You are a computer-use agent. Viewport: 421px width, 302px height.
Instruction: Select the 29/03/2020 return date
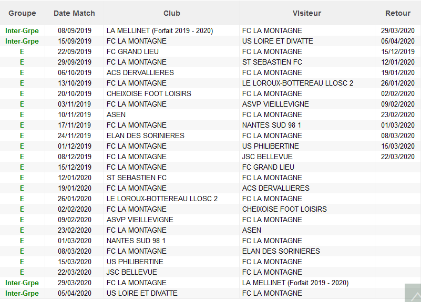pos(397,30)
